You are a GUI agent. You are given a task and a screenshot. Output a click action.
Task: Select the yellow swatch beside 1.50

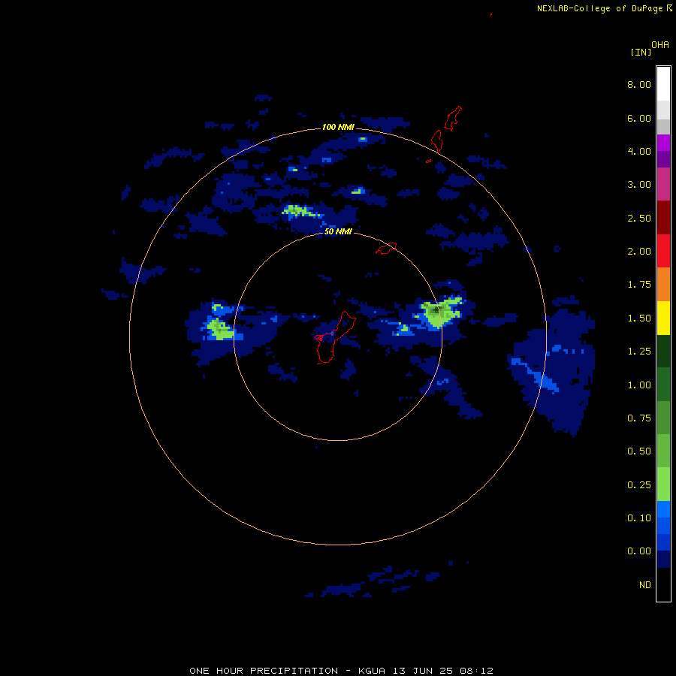tap(663, 318)
